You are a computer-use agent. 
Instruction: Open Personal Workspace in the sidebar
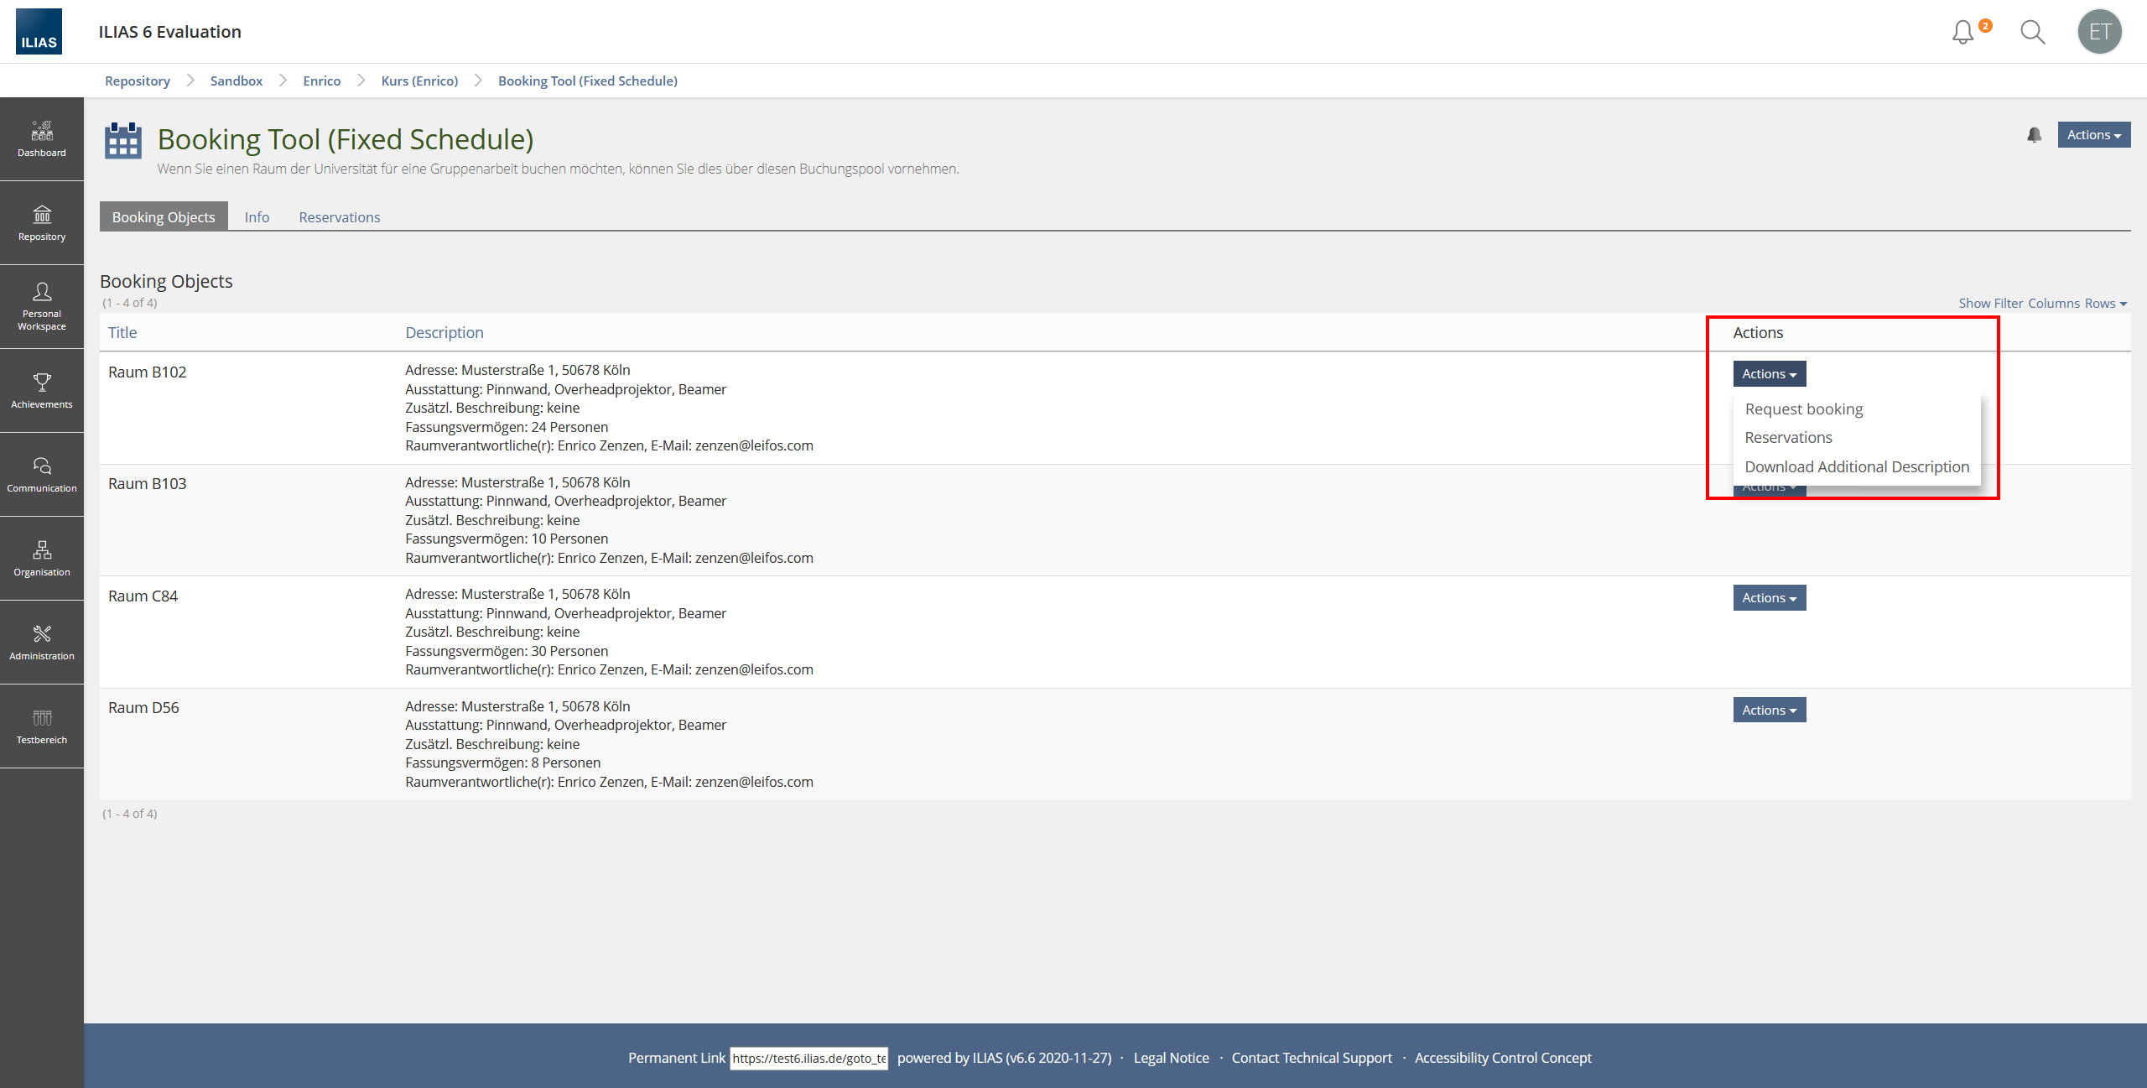pos(41,306)
